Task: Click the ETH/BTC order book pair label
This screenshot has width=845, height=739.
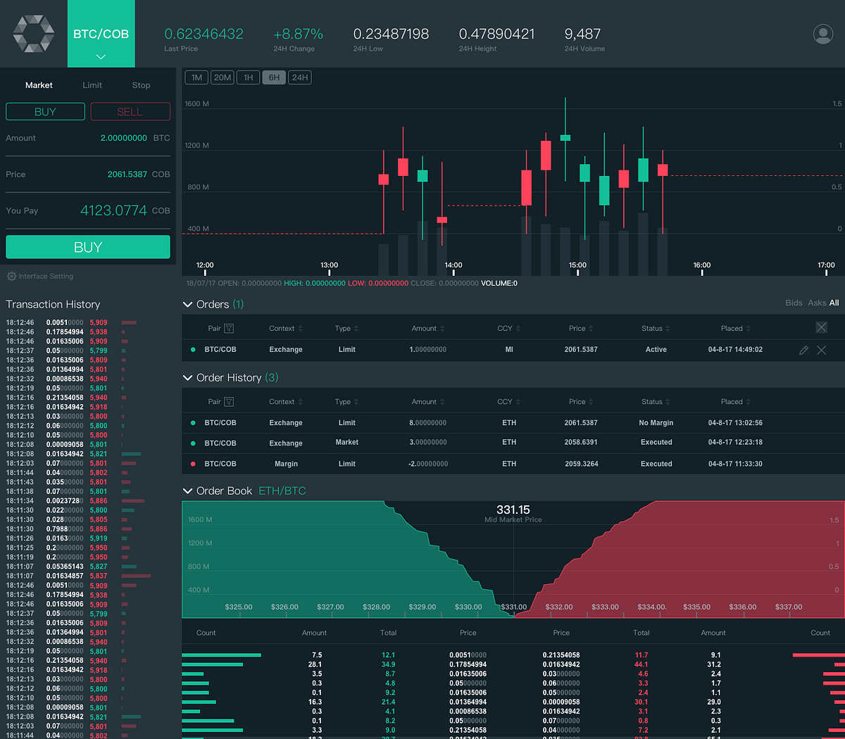Action: pyautogui.click(x=282, y=491)
